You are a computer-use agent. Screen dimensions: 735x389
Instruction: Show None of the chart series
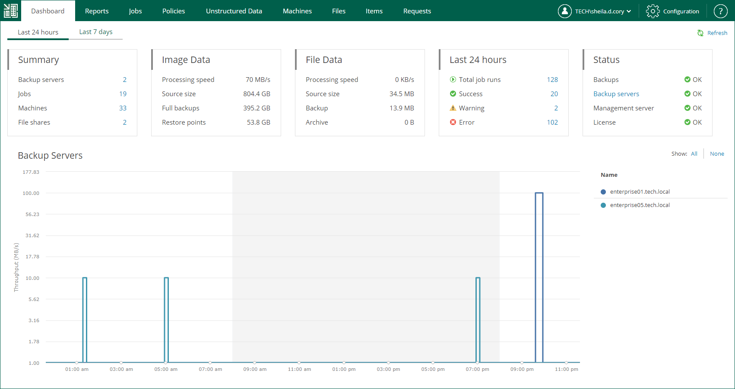click(717, 154)
